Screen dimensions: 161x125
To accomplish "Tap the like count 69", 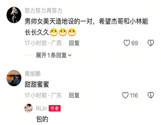I will [135, 43].
